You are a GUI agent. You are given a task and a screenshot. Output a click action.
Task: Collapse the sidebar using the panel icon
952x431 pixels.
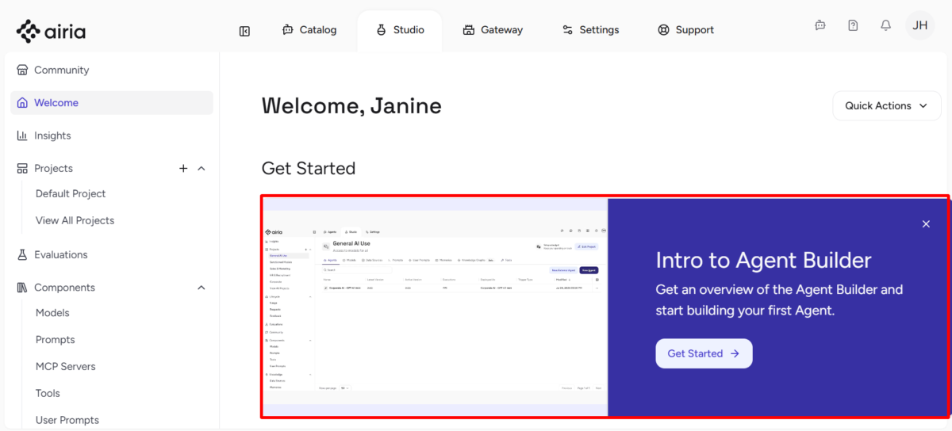click(x=244, y=31)
